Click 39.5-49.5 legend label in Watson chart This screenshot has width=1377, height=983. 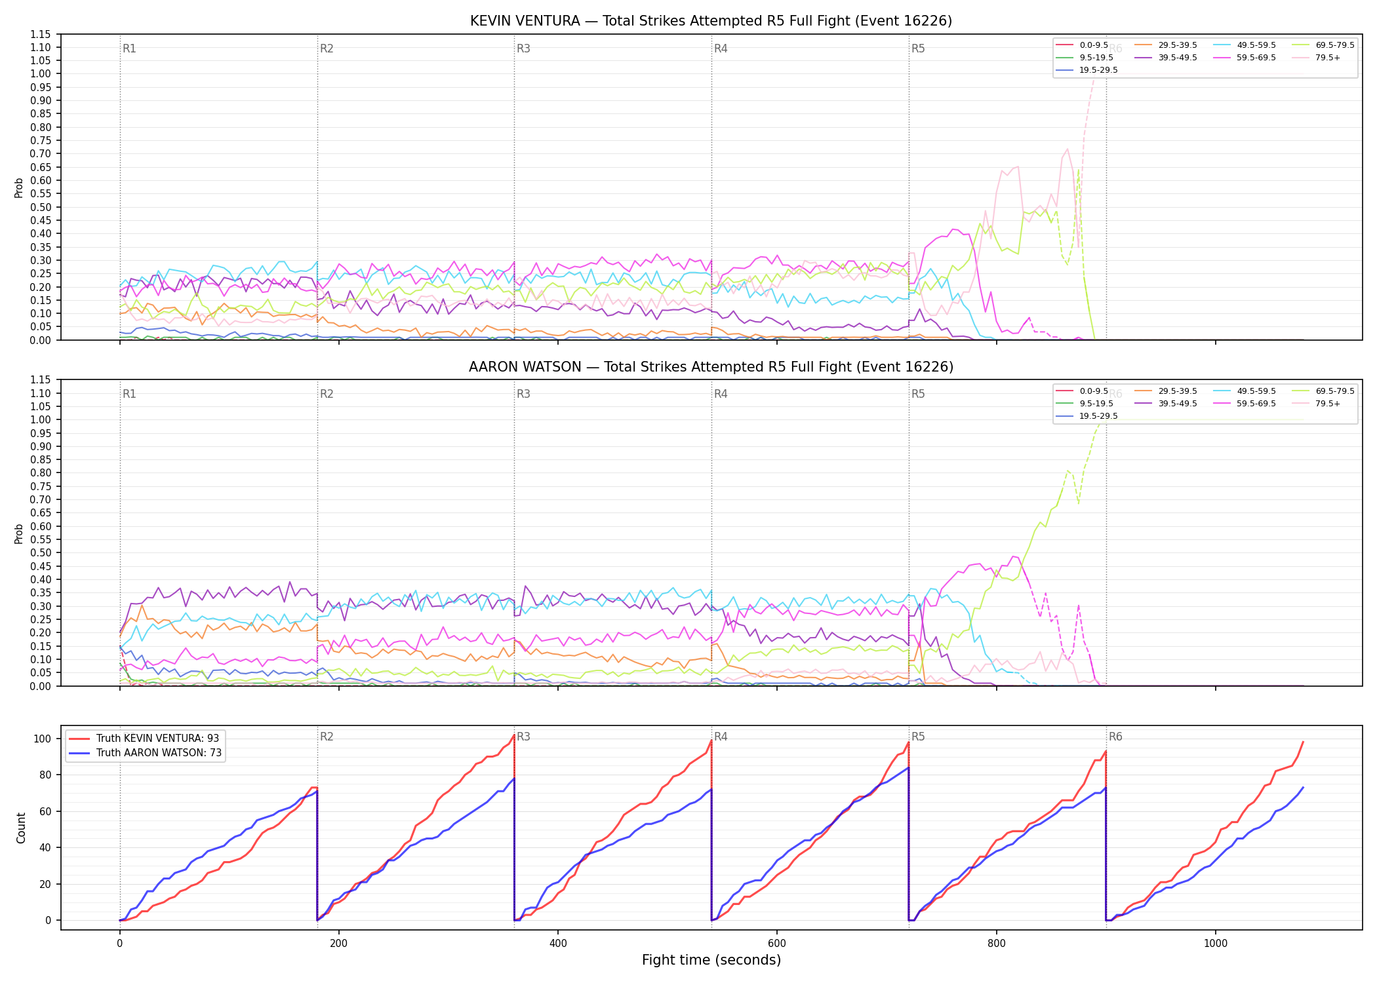point(1178,404)
